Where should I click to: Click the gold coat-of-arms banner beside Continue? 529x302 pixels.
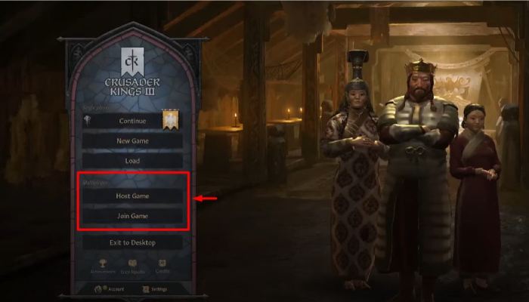(x=170, y=119)
